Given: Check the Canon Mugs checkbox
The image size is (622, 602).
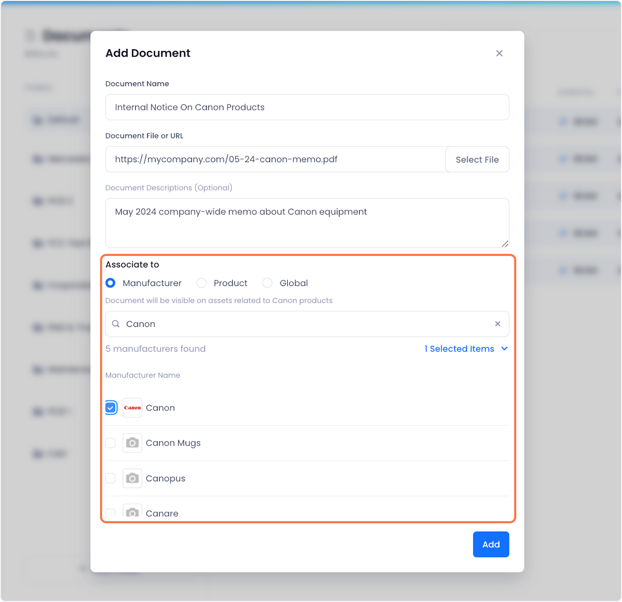Looking at the screenshot, I should (110, 443).
